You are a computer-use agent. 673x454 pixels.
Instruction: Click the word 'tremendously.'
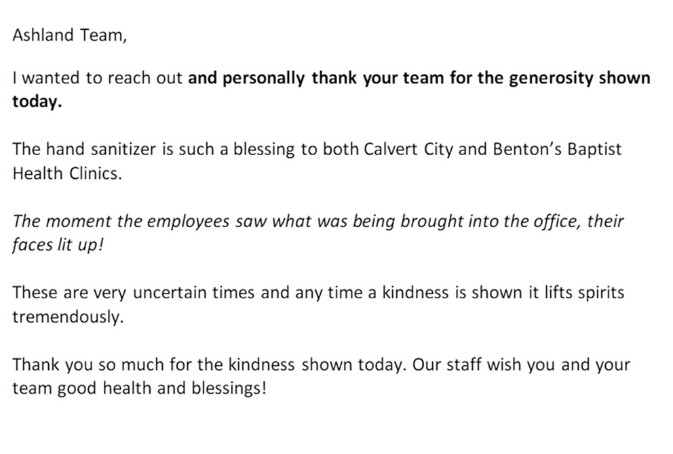pyautogui.click(x=68, y=317)
